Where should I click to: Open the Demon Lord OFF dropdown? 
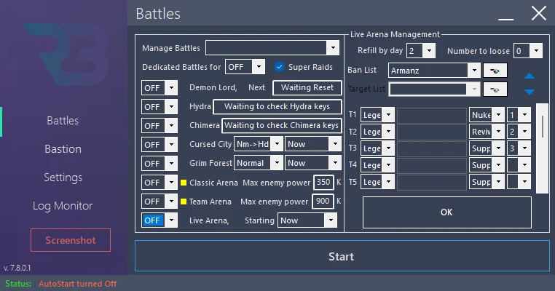click(x=160, y=88)
